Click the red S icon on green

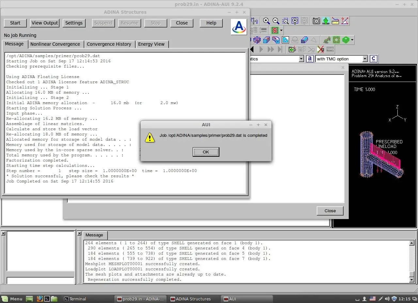point(275,30)
